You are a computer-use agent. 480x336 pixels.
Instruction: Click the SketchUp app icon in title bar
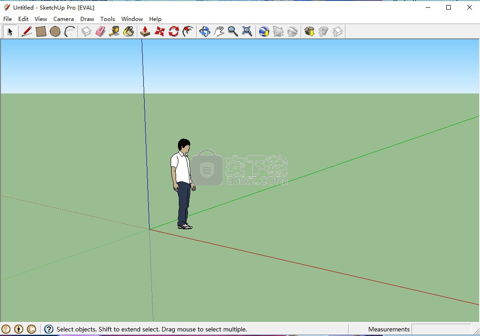click(7, 7)
